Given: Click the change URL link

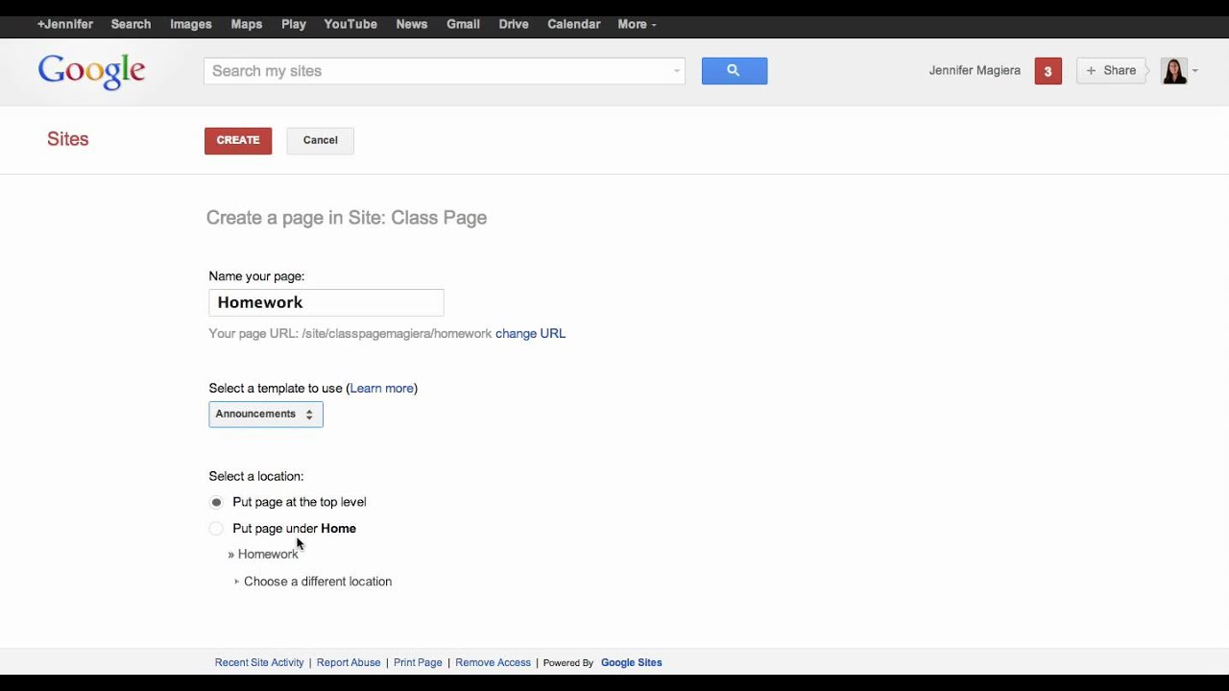Looking at the screenshot, I should (x=530, y=334).
